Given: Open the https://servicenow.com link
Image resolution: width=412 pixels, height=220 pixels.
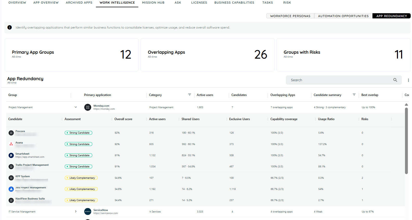Looking at the screenshot, I should click(x=106, y=213).
